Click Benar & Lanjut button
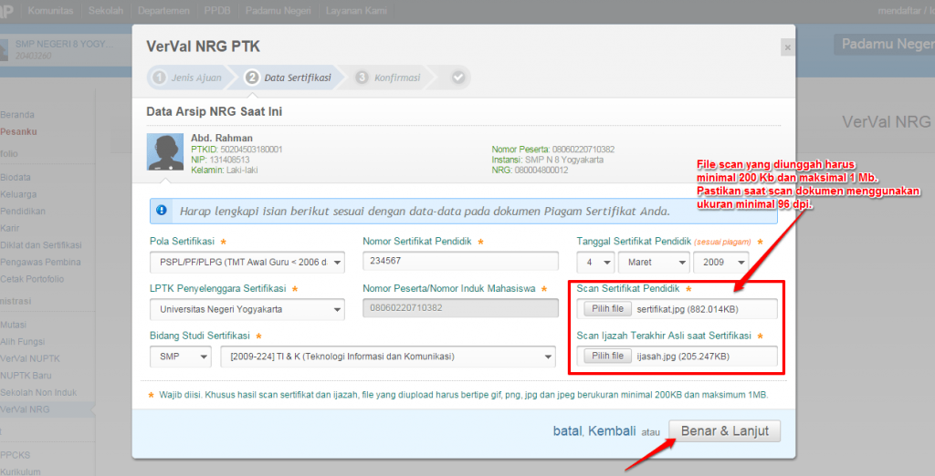This screenshot has height=476, width=935. point(724,430)
